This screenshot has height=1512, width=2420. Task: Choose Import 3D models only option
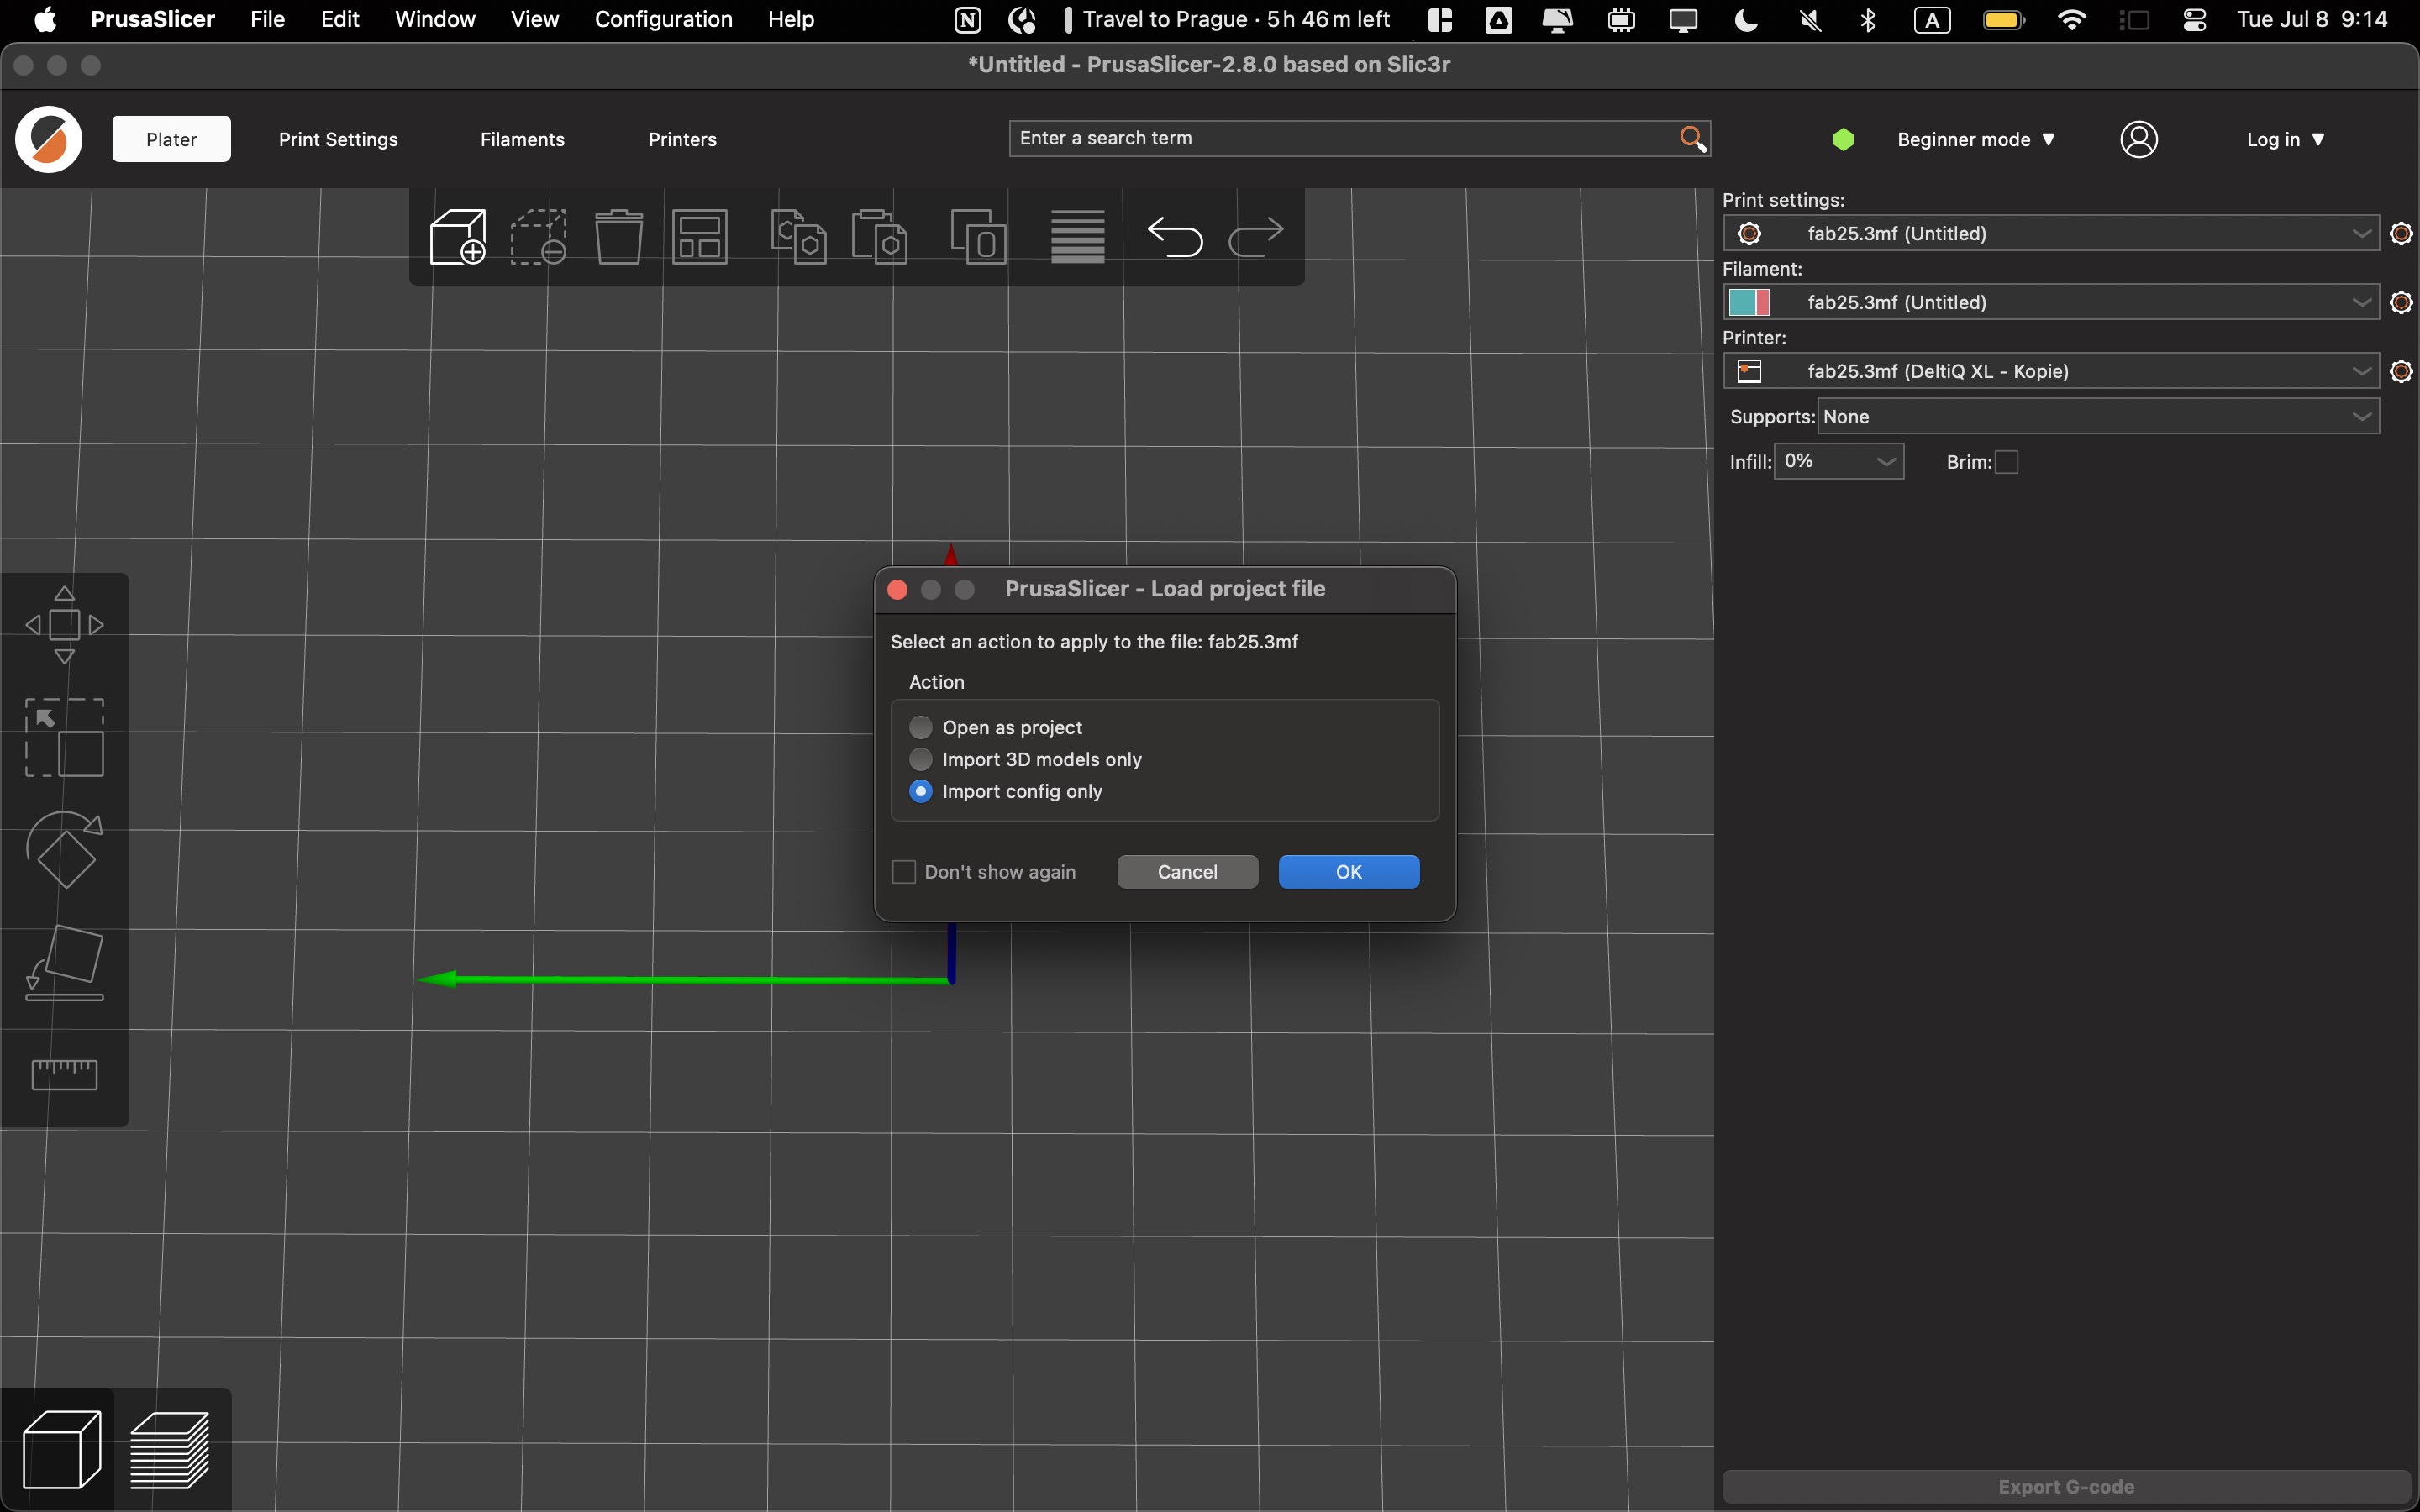point(921,759)
